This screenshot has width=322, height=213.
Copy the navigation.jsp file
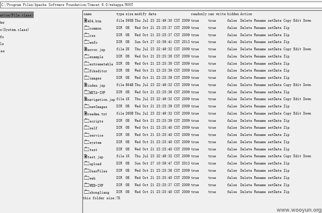click(287, 99)
